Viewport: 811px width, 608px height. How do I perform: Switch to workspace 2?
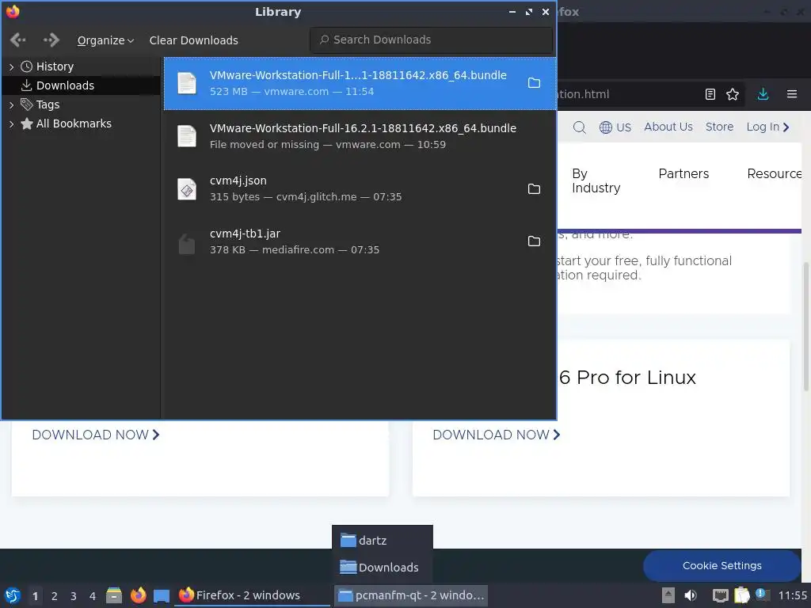click(55, 596)
